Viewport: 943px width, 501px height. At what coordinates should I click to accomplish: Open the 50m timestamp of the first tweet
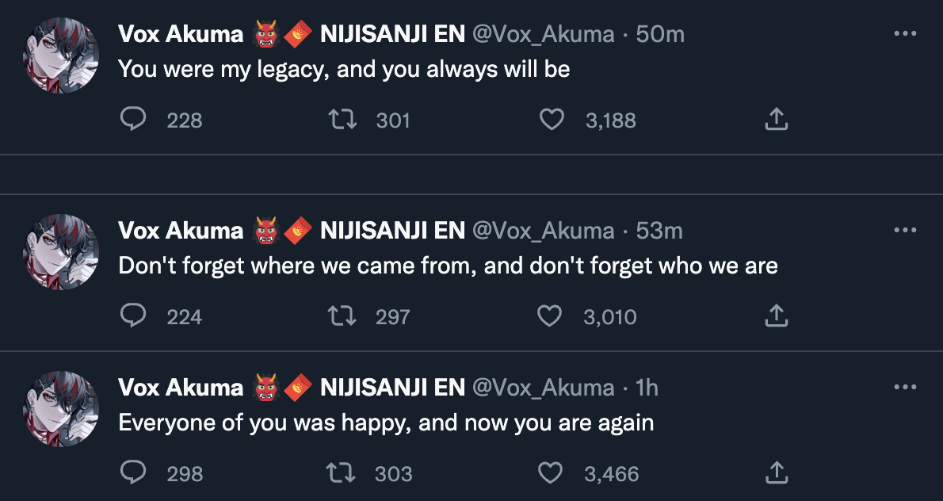click(x=660, y=34)
